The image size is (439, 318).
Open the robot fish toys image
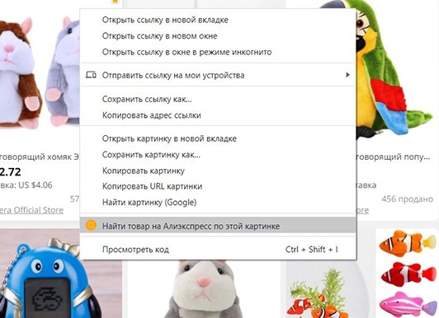(x=408, y=274)
